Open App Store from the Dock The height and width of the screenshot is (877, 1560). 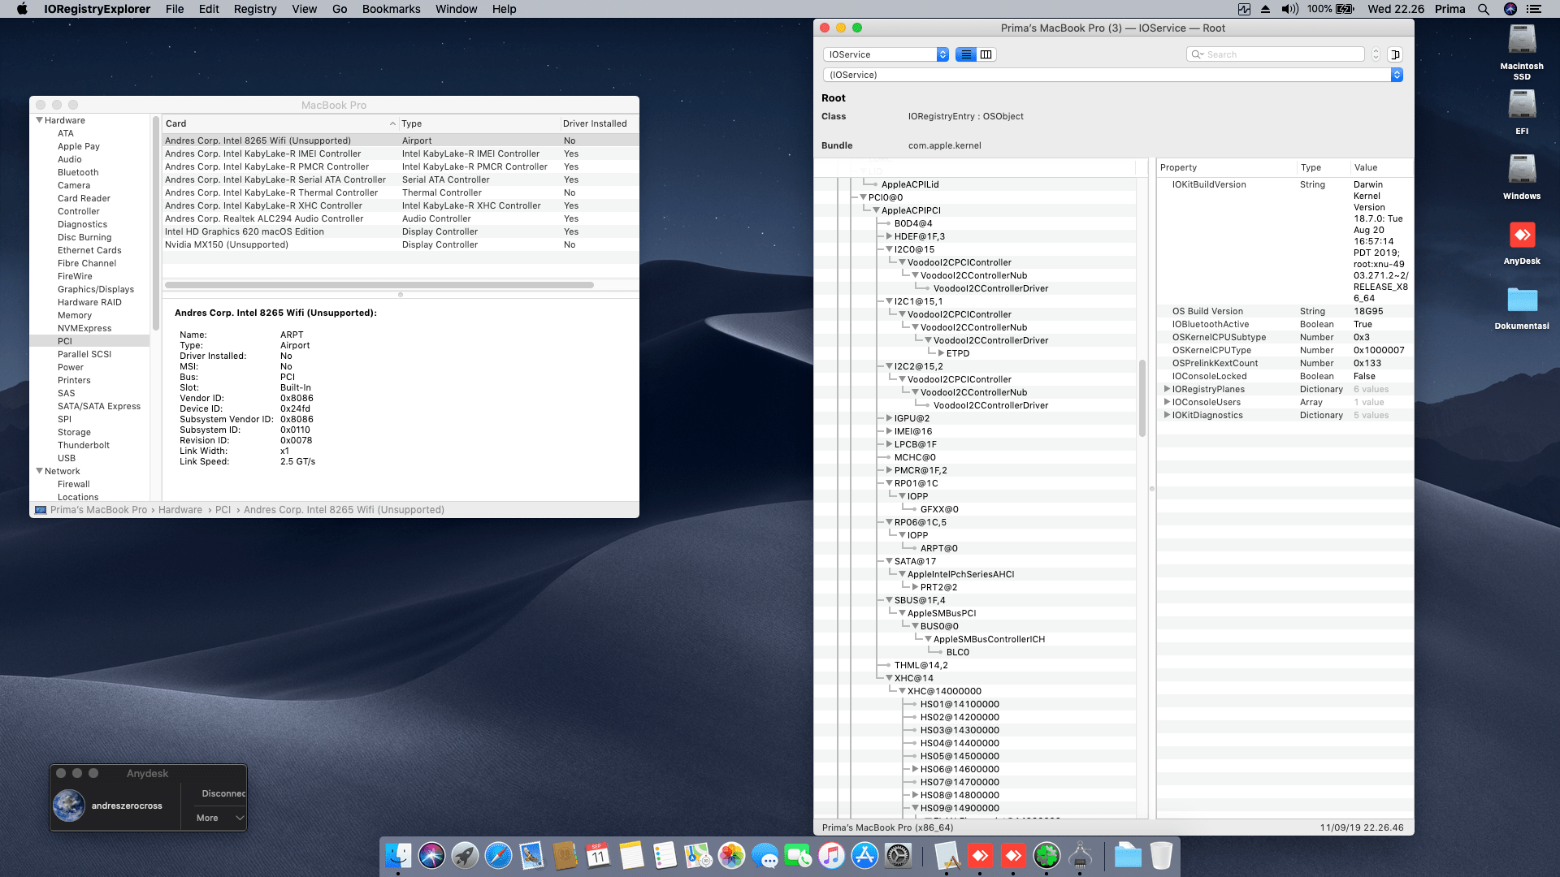(x=864, y=855)
